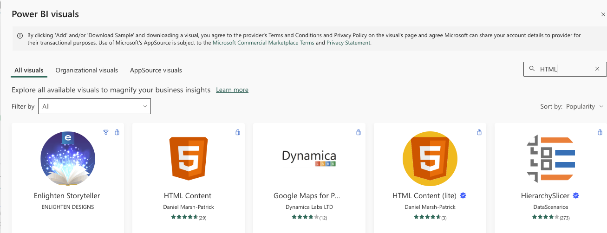Viewport: 607px width, 233px height.
Task: Open the Learn more link
Action: [232, 90]
